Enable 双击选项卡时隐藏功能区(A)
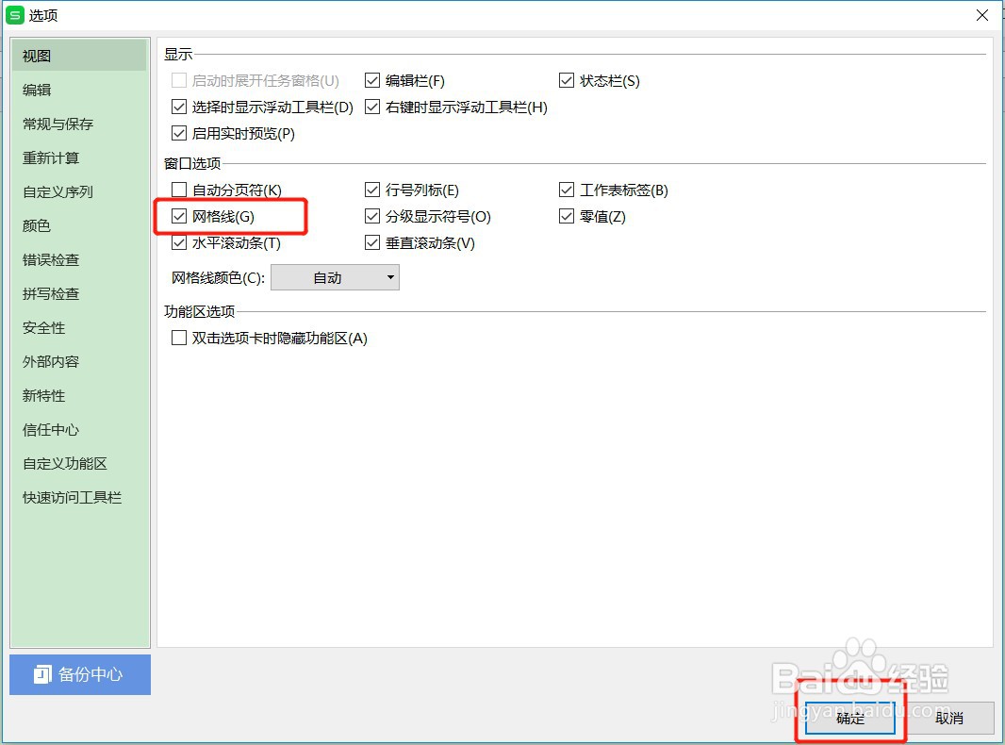 pyautogui.click(x=179, y=338)
